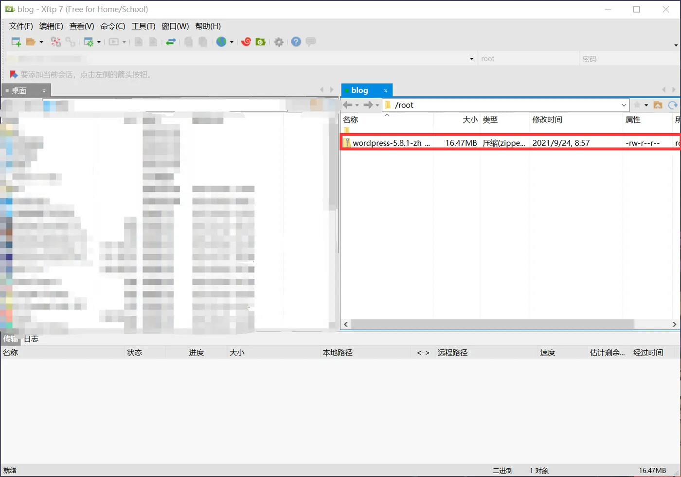Close the 桌面 tab
Image resolution: width=681 pixels, height=477 pixels.
(44, 91)
